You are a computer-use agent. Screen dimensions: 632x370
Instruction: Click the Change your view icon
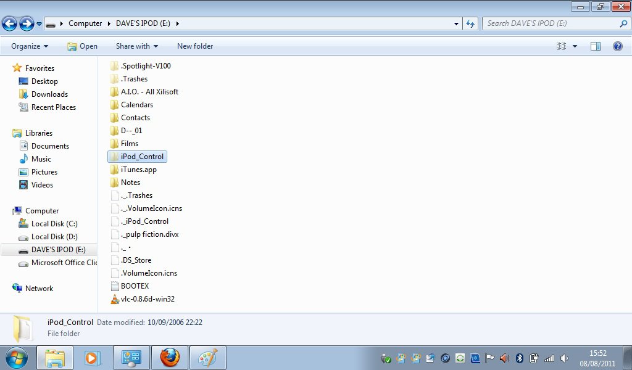tap(562, 46)
